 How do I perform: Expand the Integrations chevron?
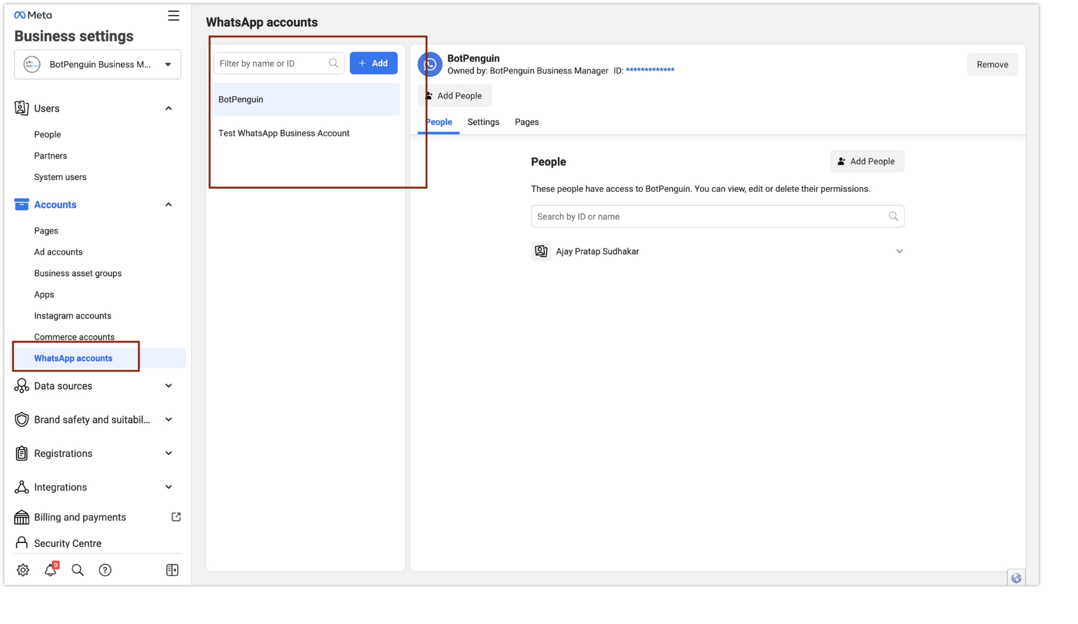point(169,487)
